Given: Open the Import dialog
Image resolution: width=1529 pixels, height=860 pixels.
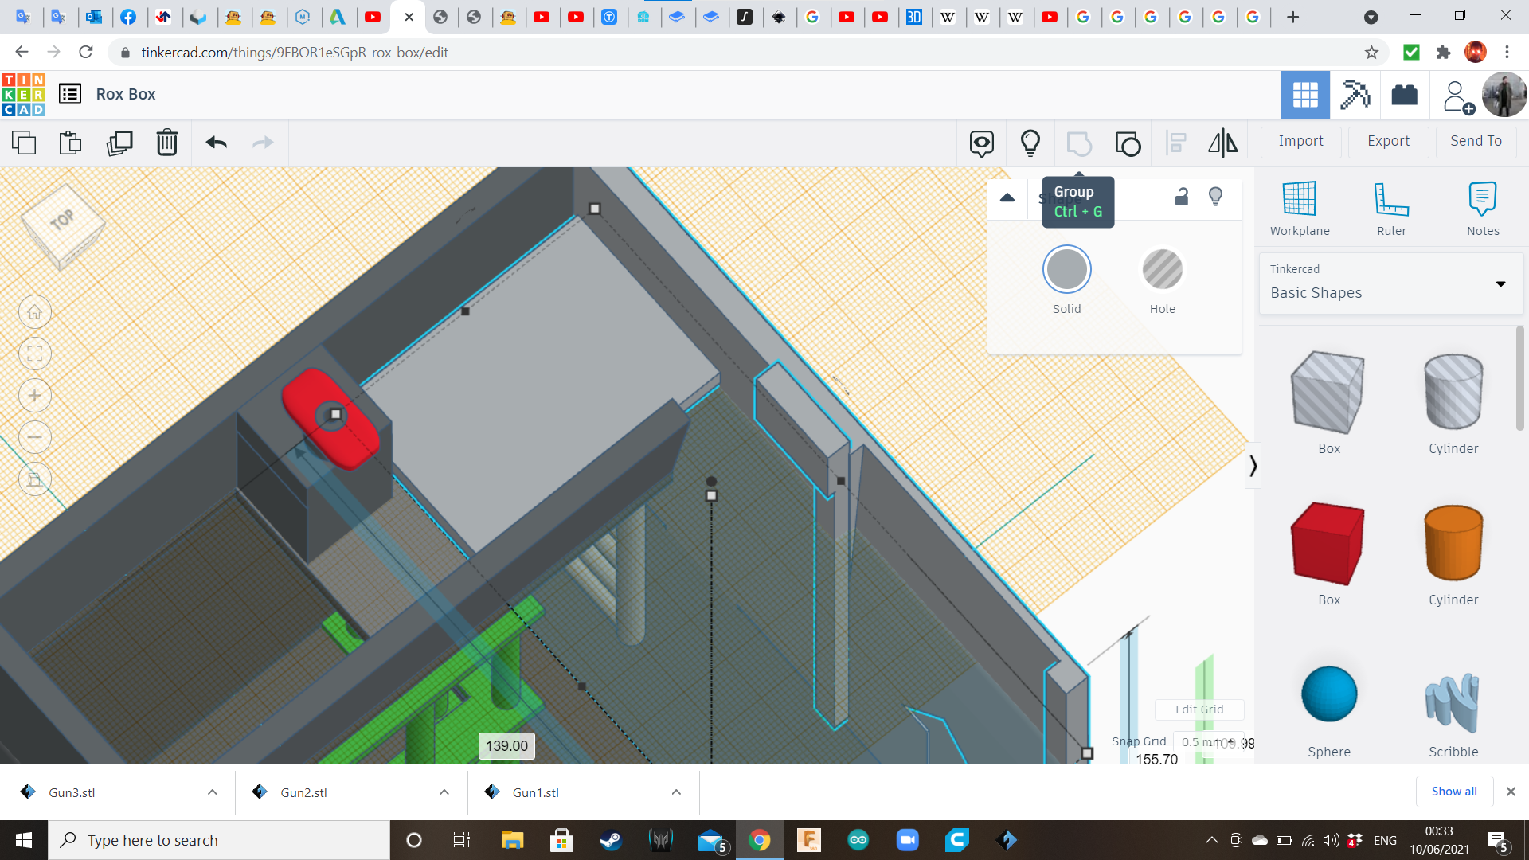Looking at the screenshot, I should tap(1300, 141).
